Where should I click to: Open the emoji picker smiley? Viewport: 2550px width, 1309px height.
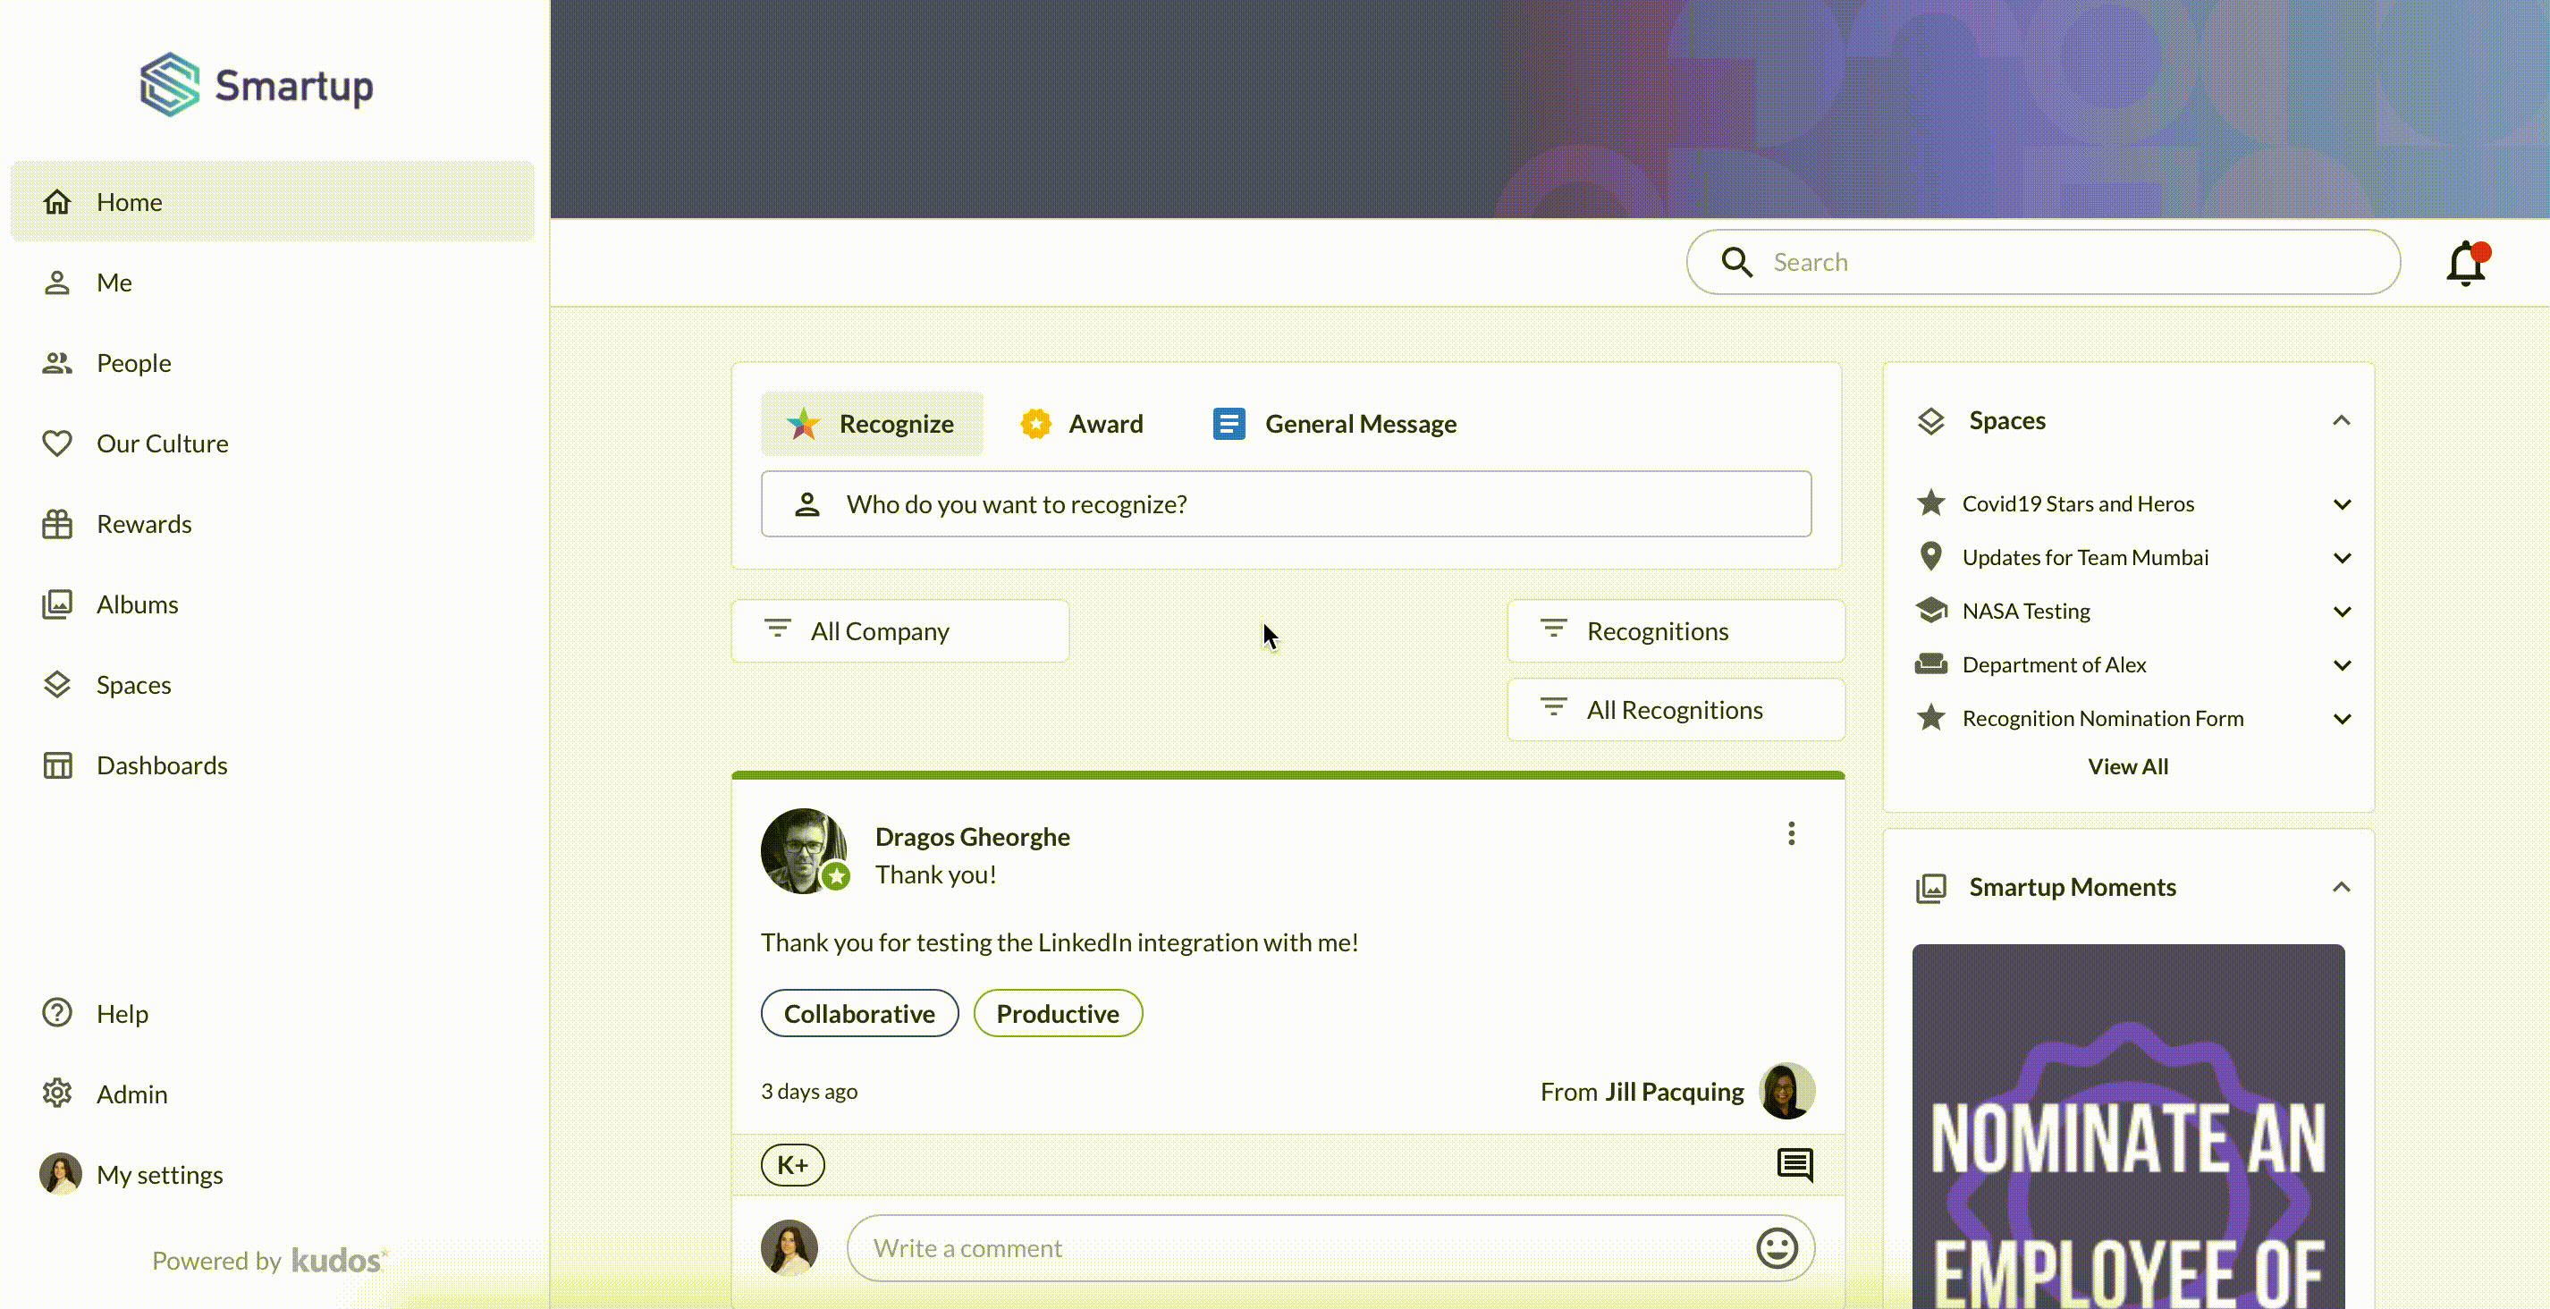(1777, 1247)
